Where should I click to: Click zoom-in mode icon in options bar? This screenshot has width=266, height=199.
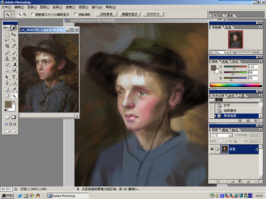point(20,14)
